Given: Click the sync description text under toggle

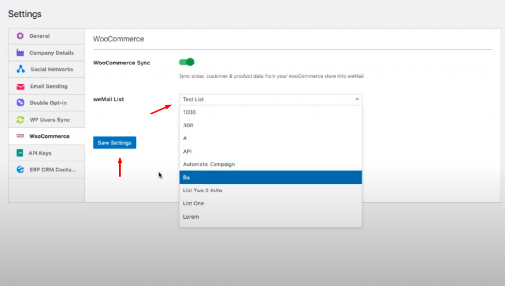Looking at the screenshot, I should [x=272, y=76].
